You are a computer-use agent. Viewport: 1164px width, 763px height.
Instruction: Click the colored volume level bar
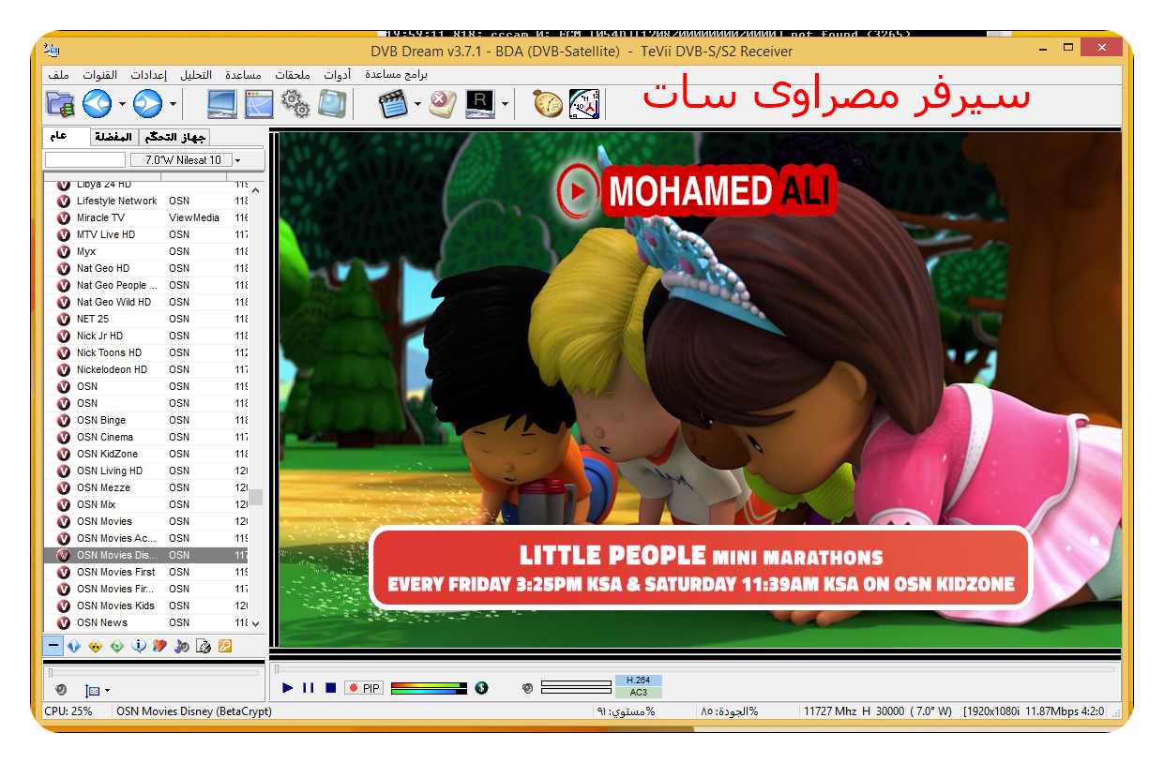pos(429,688)
